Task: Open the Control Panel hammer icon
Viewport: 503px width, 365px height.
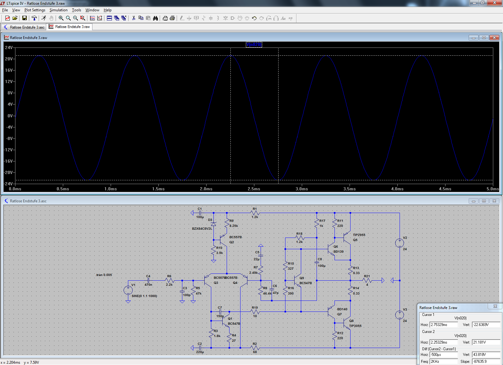Action: coord(34,18)
